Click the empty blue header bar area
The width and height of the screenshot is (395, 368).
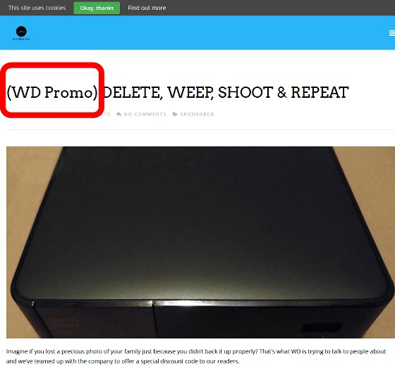click(x=202, y=32)
